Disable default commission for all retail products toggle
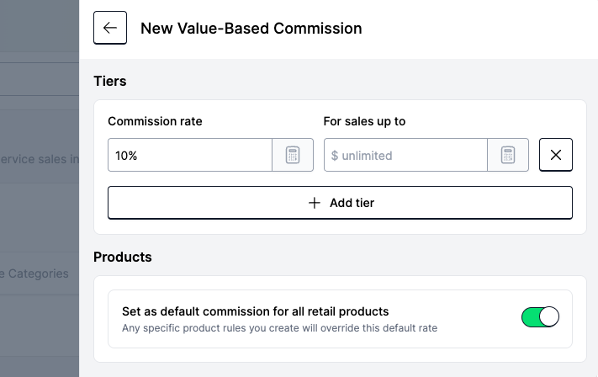The height and width of the screenshot is (377, 598). tap(540, 316)
